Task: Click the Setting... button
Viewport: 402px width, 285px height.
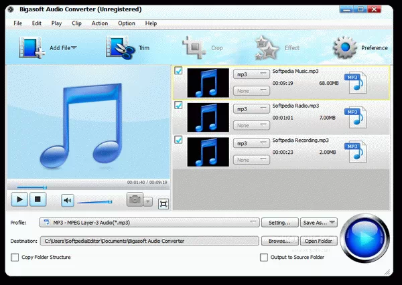Action: coord(279,223)
